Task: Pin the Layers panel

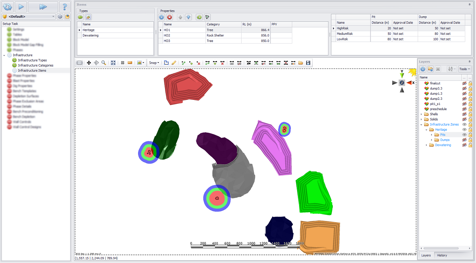Action: (470, 62)
